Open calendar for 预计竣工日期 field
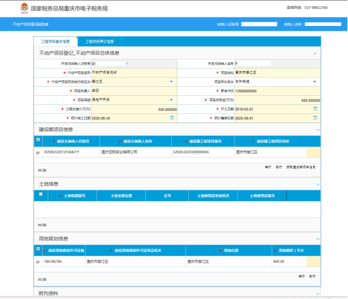The width and height of the screenshot is (348, 299). pos(172,118)
